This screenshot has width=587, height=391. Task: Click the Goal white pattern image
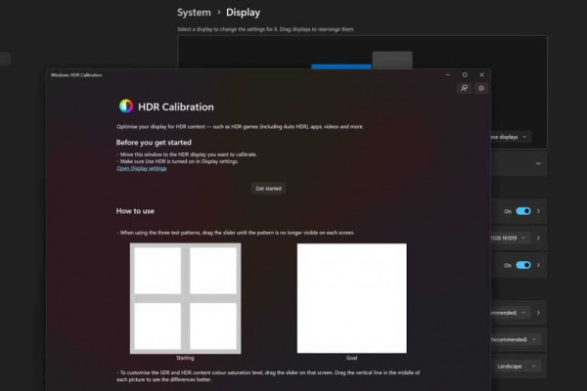point(352,298)
